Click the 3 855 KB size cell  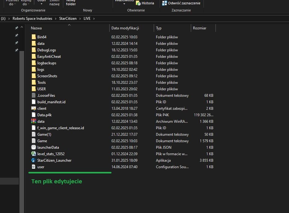point(207,160)
